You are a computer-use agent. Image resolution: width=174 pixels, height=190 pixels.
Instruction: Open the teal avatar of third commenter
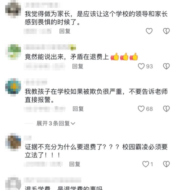(13, 87)
